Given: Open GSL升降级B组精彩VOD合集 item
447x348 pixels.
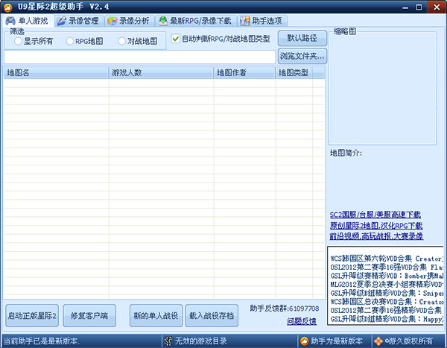Looking at the screenshot, I should click(387, 293).
